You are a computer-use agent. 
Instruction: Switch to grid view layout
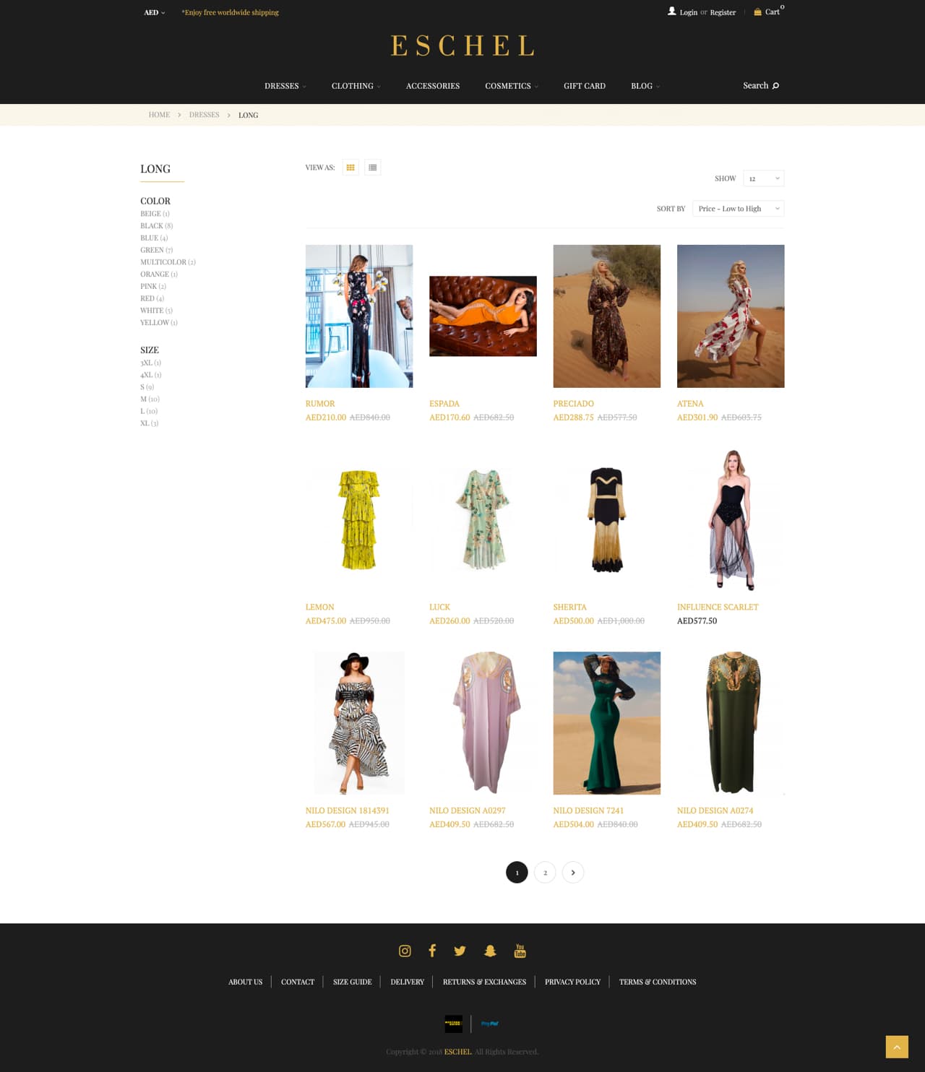pyautogui.click(x=350, y=168)
